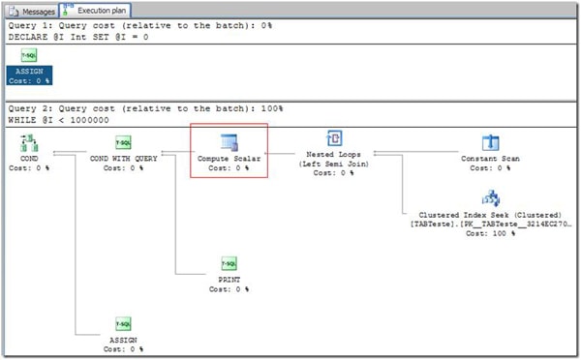Select the Clustered Index Seek icon
Screen dimensions: 581x360
491,198
